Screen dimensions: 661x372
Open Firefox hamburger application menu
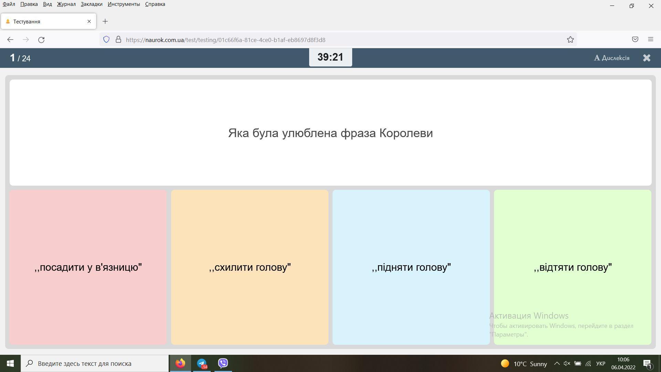pyautogui.click(x=650, y=40)
